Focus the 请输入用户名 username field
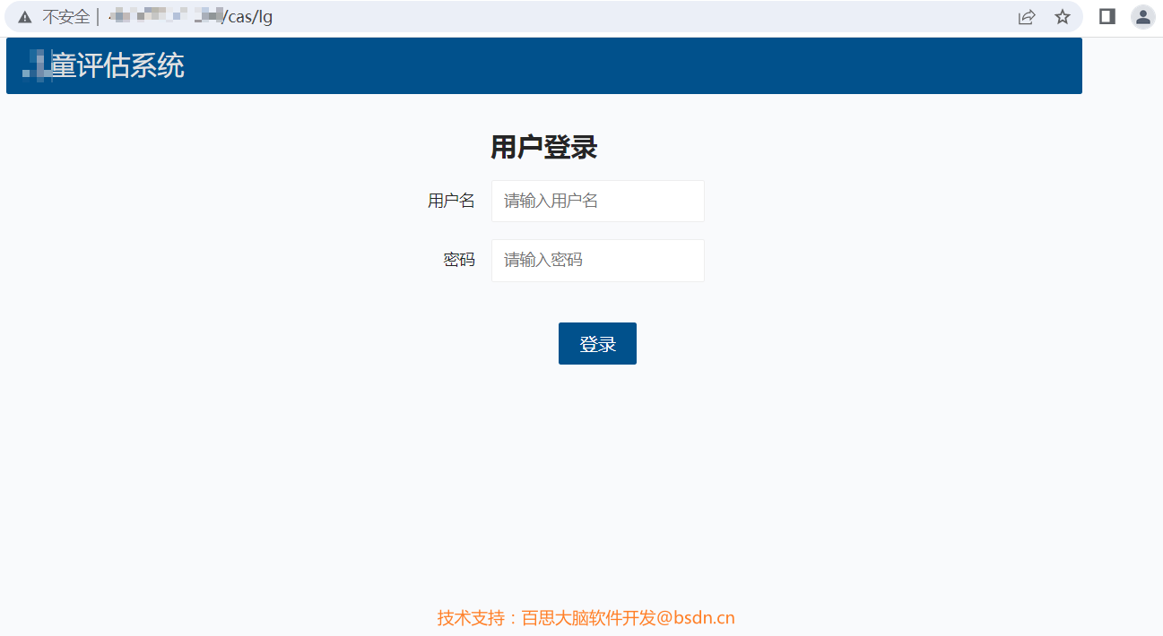Image resolution: width=1163 pixels, height=636 pixels. (x=598, y=201)
